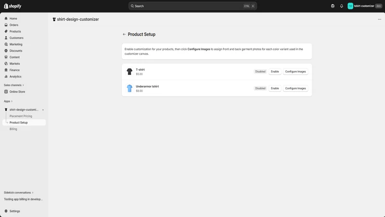The width and height of the screenshot is (385, 217).
Task: Open Products tag icon
Action: click(6, 31)
